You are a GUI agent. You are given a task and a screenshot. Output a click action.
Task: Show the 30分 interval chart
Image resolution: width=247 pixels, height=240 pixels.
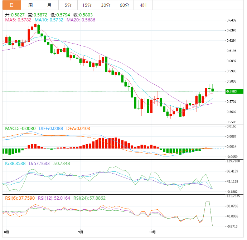point(105,5)
